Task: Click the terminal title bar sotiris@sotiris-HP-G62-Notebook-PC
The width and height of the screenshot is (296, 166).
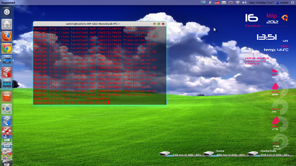Action: coord(93,24)
